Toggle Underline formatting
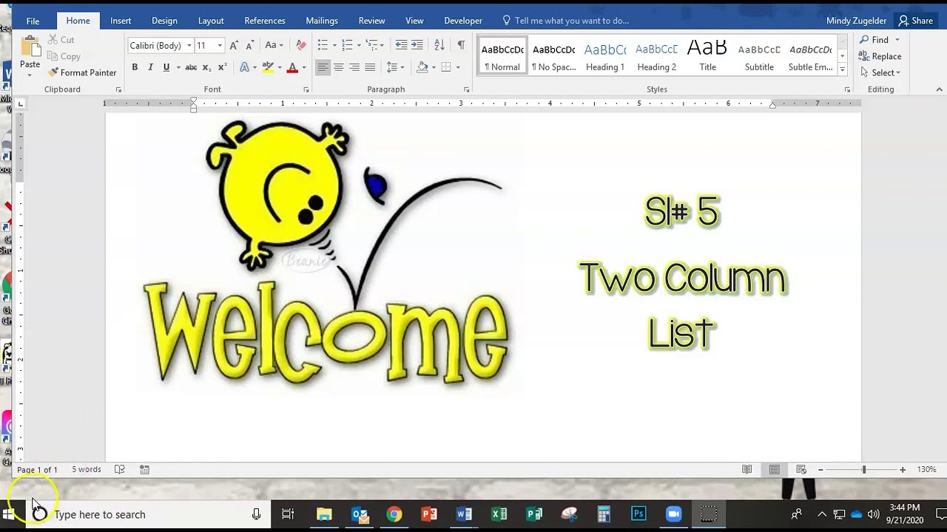947x532 pixels. pyautogui.click(x=166, y=67)
